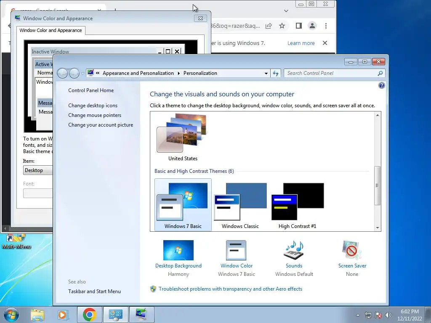Expand the double chevron in address bar
The height and width of the screenshot is (323, 431).
point(98,73)
